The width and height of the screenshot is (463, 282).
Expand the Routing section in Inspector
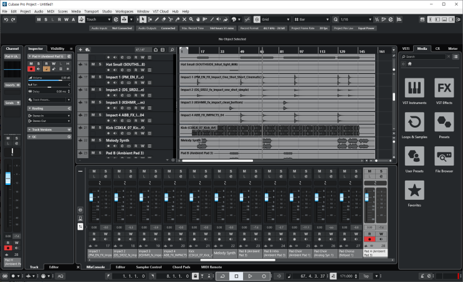pos(49,108)
